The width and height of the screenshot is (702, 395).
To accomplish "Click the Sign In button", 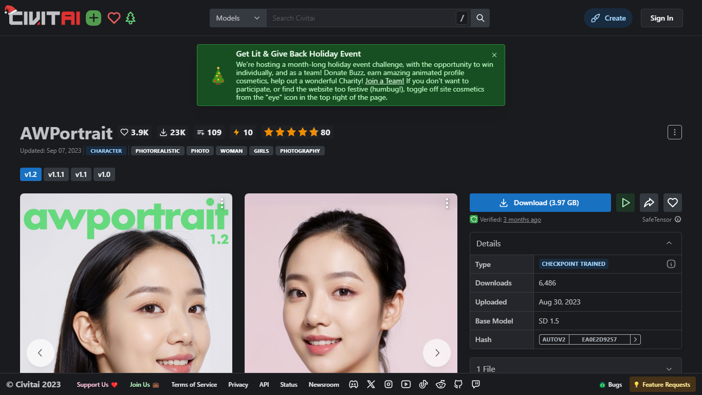I will (x=661, y=18).
